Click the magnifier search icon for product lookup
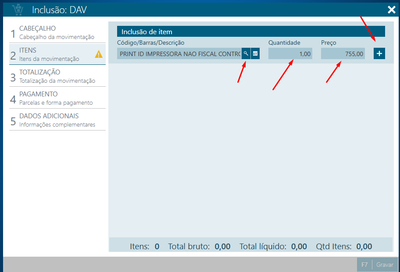Viewport: 400px width, 272px height. click(x=246, y=53)
